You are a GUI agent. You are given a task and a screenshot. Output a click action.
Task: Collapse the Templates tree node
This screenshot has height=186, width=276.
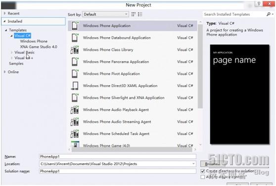click(6, 30)
